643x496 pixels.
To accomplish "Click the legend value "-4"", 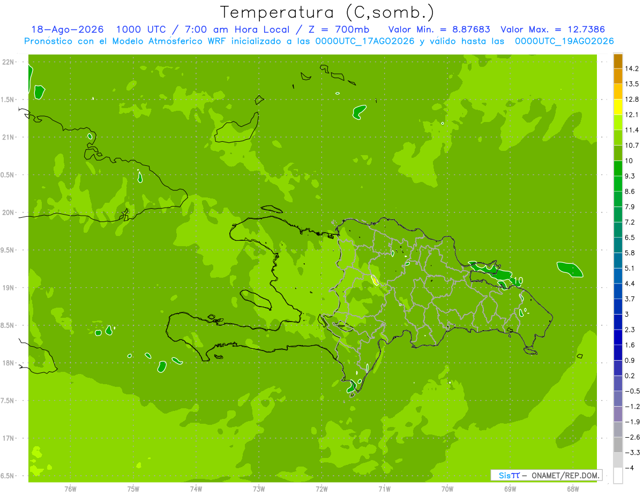I will (629, 468).
